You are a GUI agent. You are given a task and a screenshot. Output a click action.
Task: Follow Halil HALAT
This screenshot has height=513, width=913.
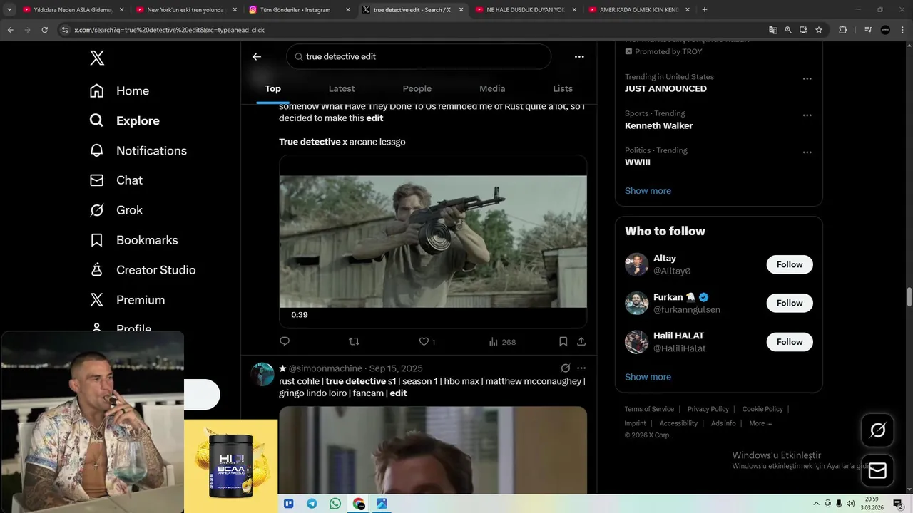790,342
